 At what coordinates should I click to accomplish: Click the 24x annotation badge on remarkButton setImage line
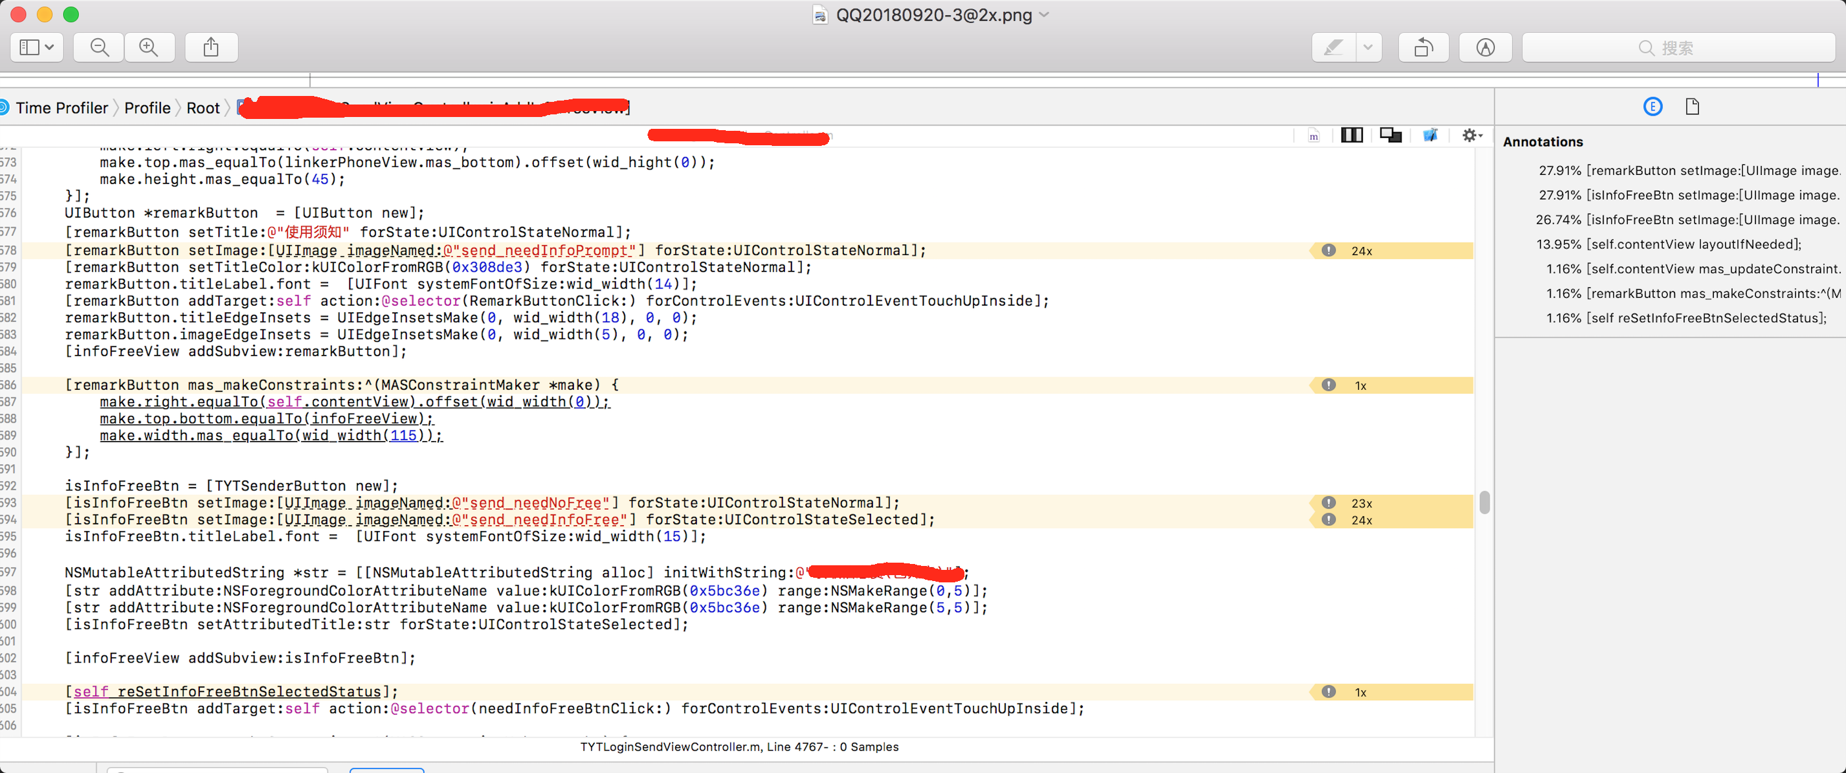point(1361,250)
